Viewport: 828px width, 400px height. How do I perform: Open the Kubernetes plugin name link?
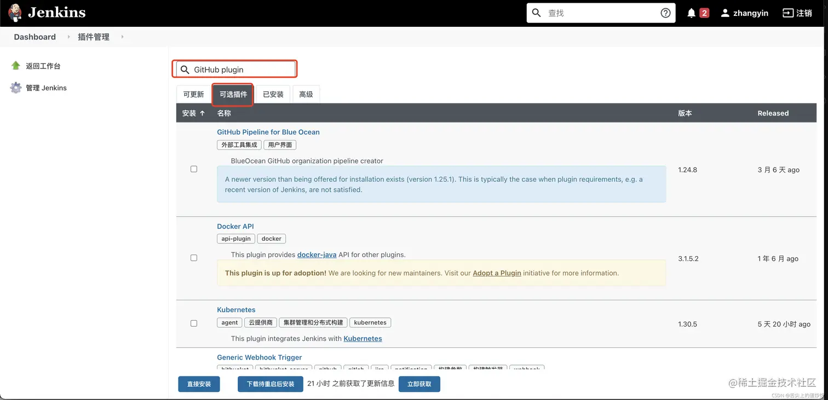click(236, 310)
